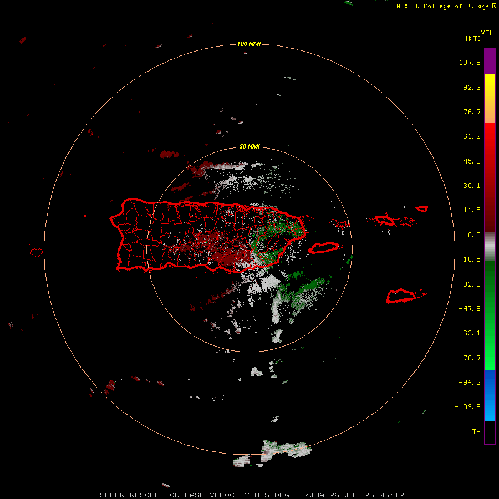Viewport: 499px width, 499px height.
Task: Click the NEXLAB-College of DuPage label
Action: click(446, 6)
